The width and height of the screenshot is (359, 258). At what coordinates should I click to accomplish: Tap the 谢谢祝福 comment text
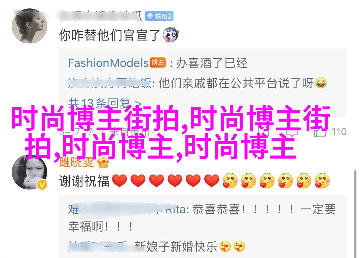84,181
